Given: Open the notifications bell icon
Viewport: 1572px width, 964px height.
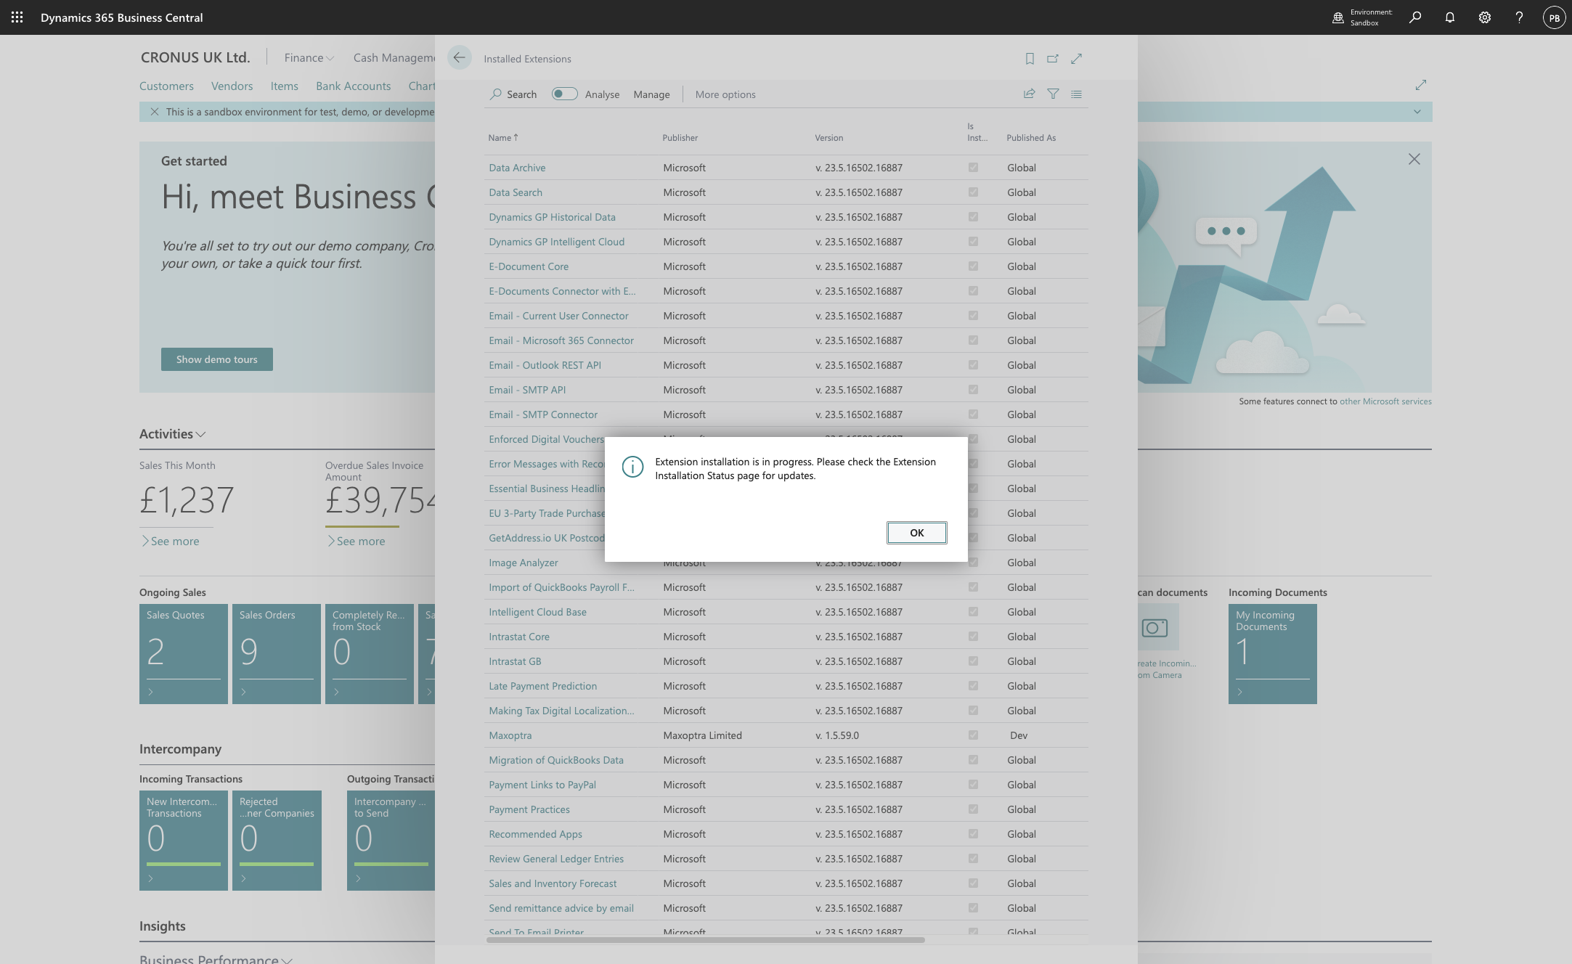Looking at the screenshot, I should [x=1449, y=17].
